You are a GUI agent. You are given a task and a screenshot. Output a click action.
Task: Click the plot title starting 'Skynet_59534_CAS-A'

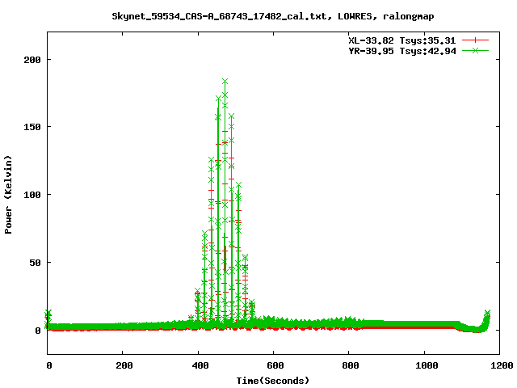[x=273, y=16]
